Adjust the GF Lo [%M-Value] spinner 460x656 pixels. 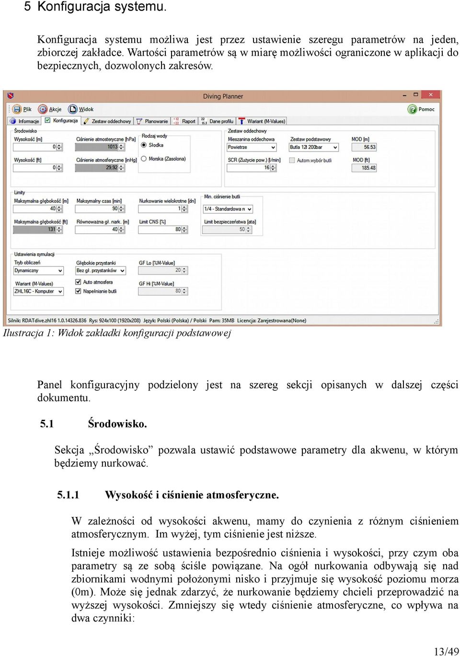click(x=185, y=270)
